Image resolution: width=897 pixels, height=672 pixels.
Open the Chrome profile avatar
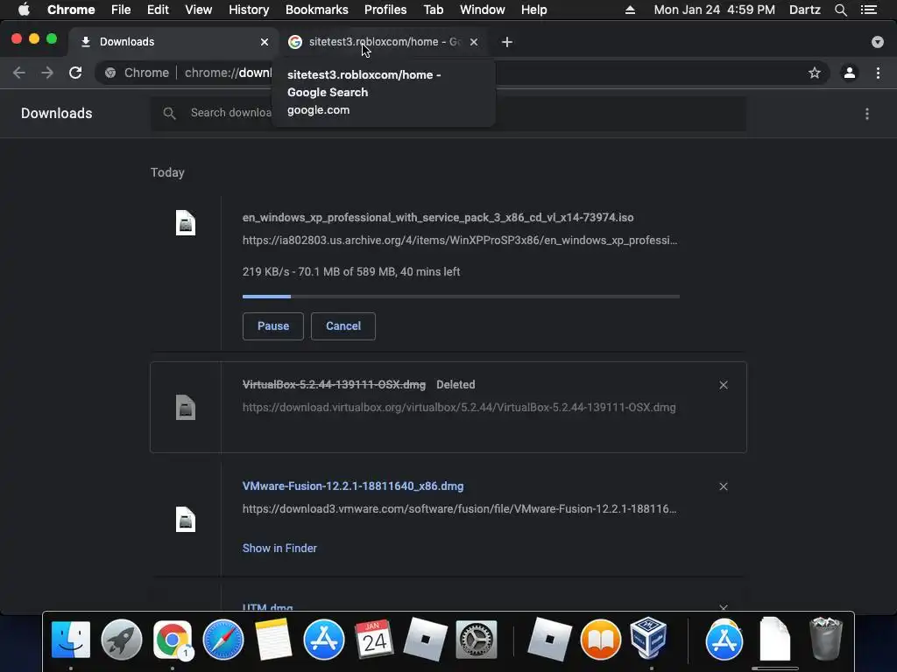[850, 73]
